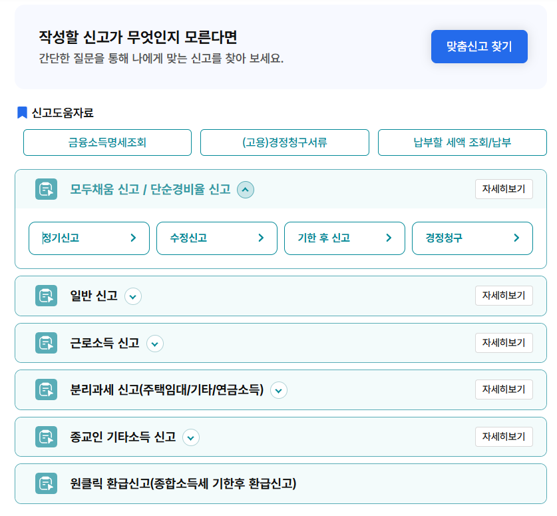Collapse the 모두채움 신고 / 단순경비율 신고 section

[x=246, y=190]
